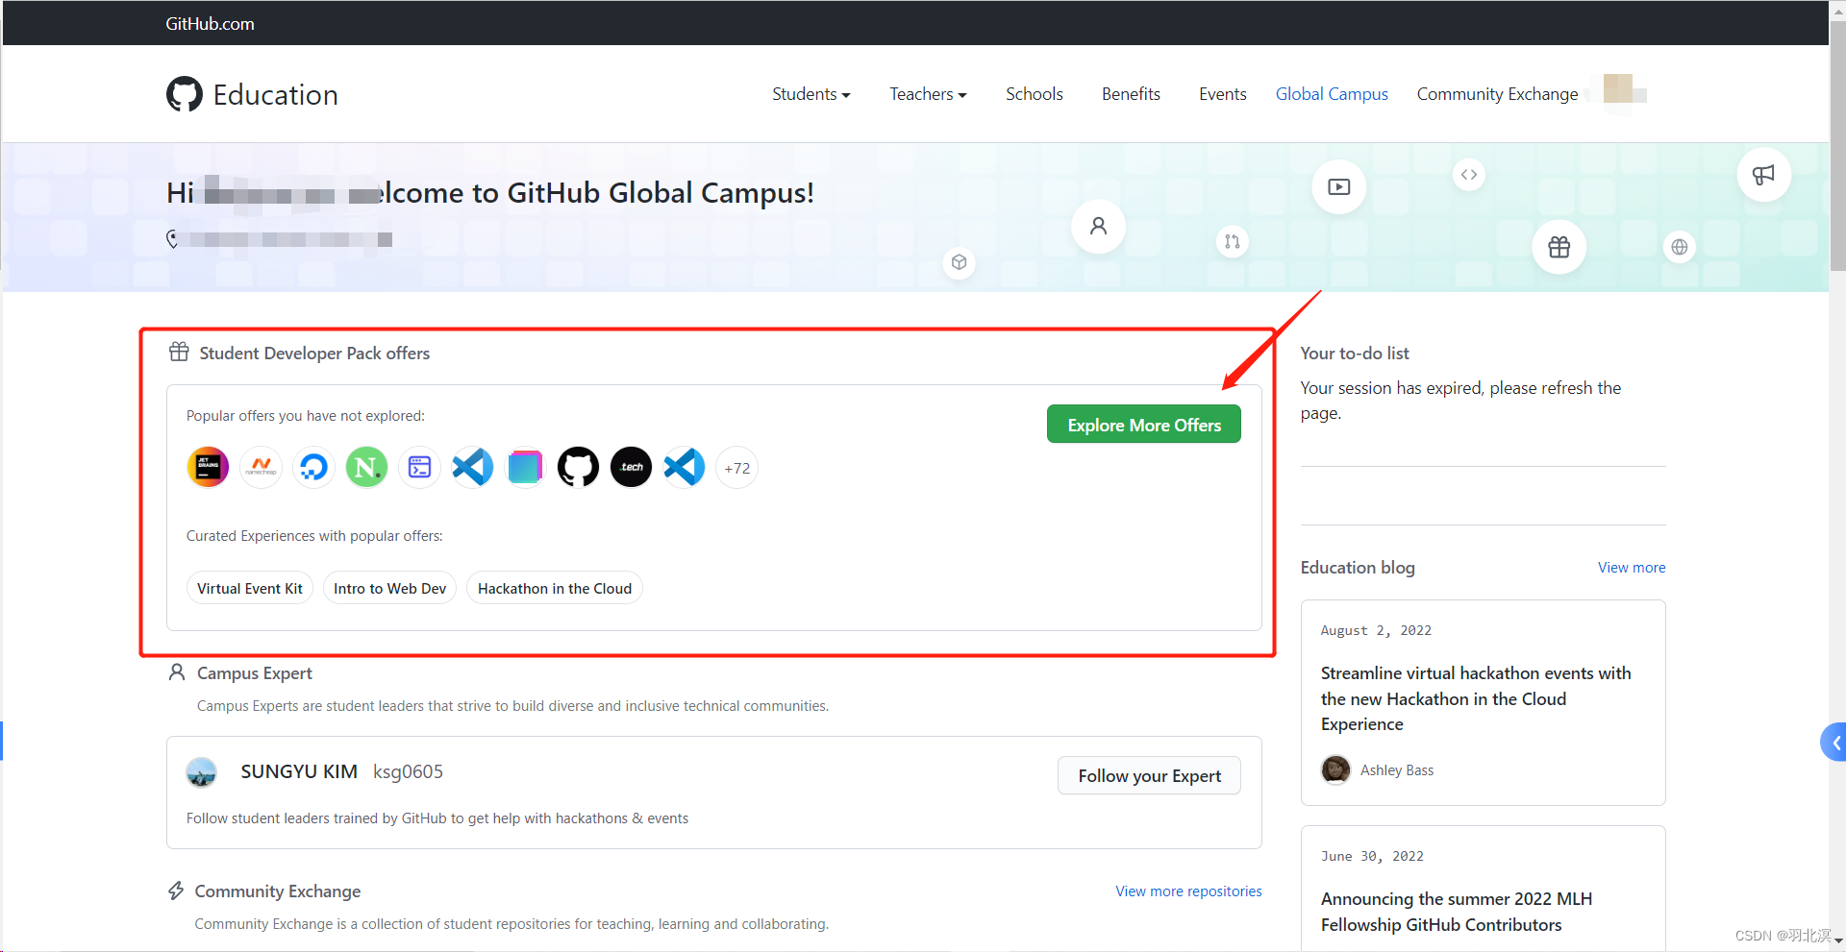Open the Visual Studio Code offer icon

pos(472,467)
